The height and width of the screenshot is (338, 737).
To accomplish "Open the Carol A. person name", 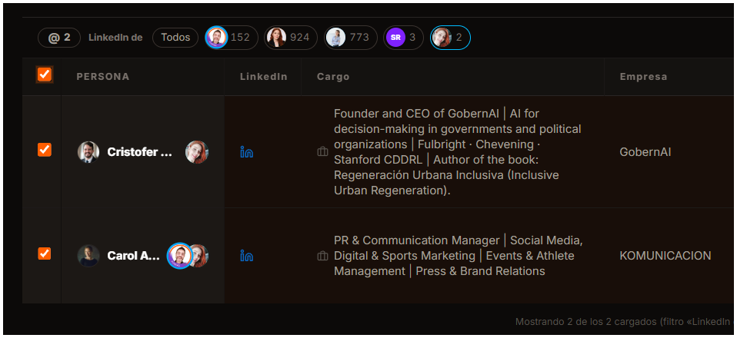I will coord(134,256).
